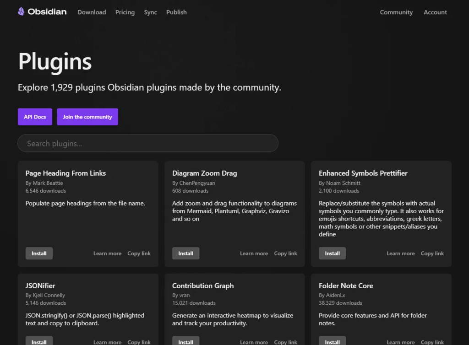Open the Download menu item
The image size is (469, 345).
tap(92, 12)
